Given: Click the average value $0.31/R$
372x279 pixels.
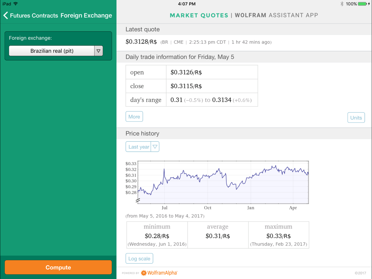Looking at the screenshot, I should [218, 236].
